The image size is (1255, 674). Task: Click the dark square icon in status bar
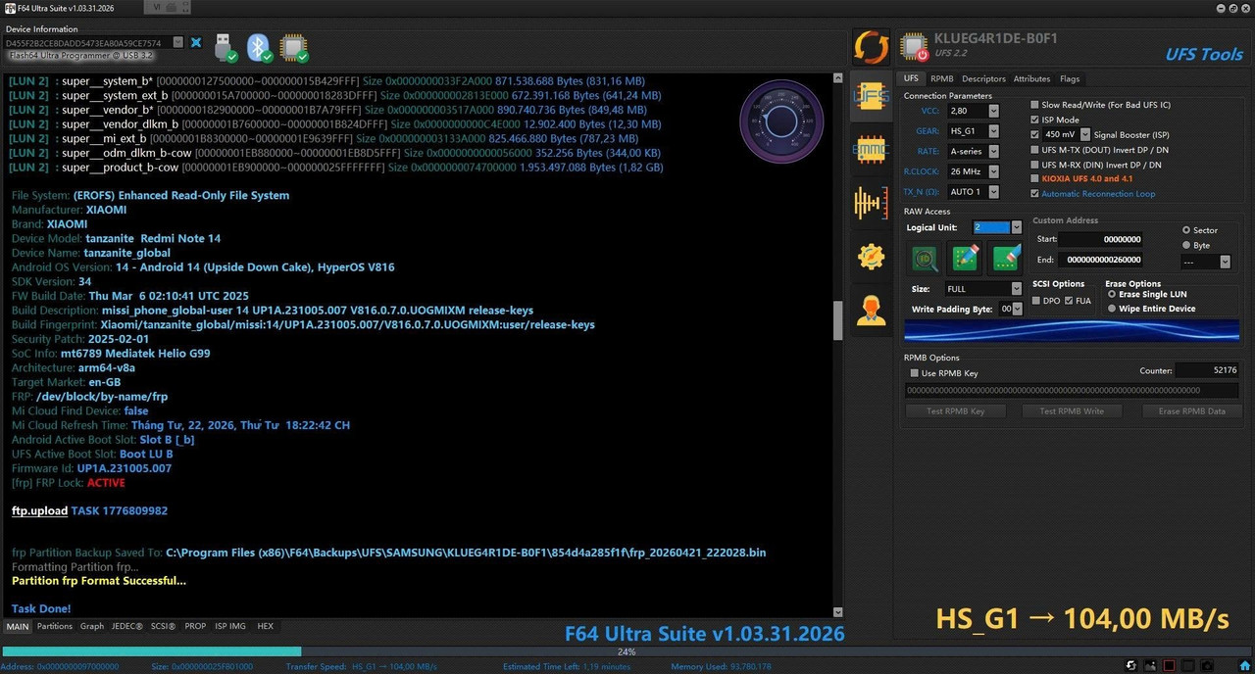pos(1188,666)
